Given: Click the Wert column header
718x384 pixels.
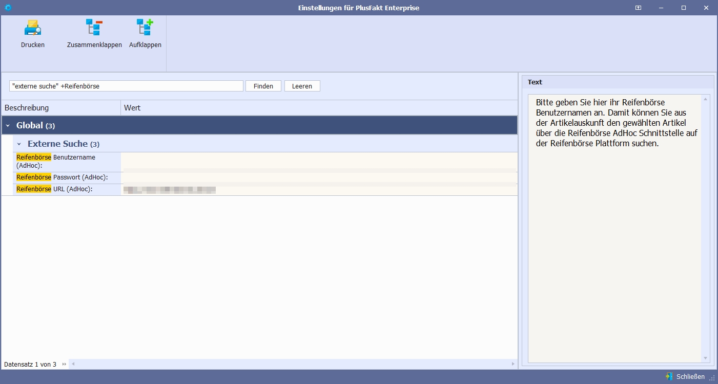Looking at the screenshot, I should point(319,108).
